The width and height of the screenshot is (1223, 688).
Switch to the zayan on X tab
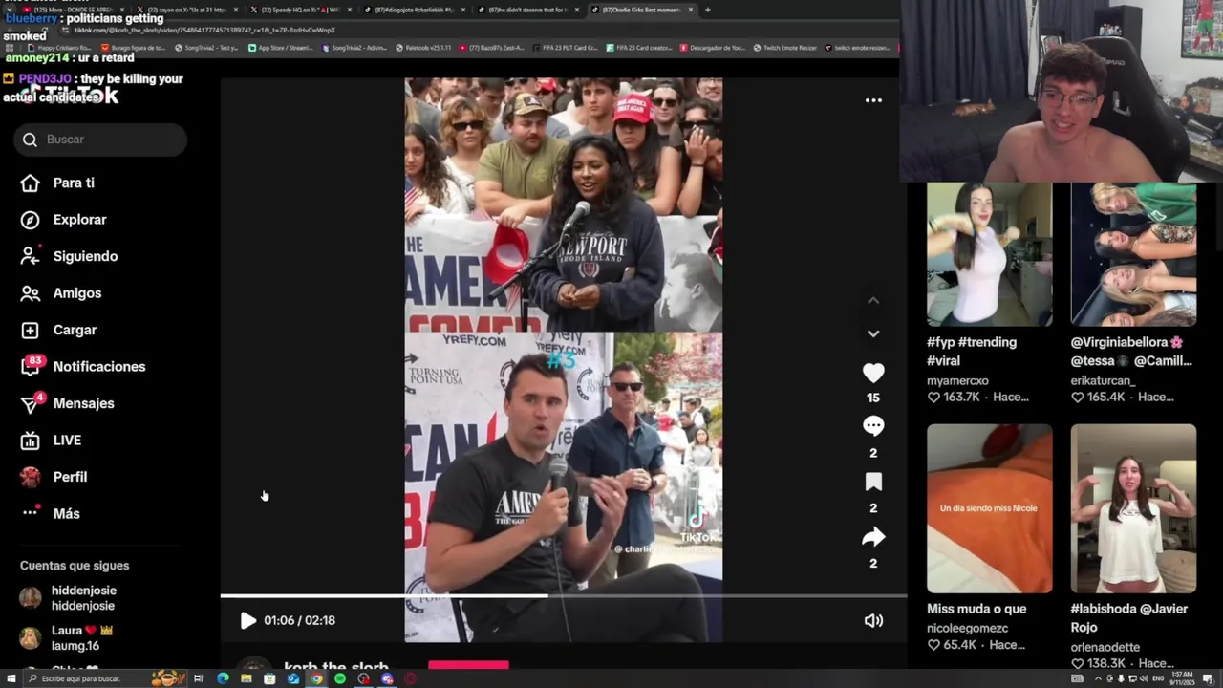point(188,10)
